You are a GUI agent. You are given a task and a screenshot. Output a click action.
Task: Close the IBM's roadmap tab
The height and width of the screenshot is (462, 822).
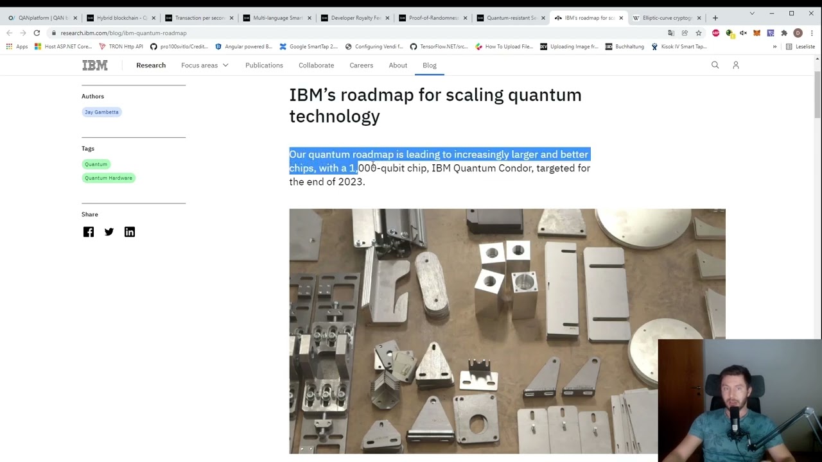(x=621, y=18)
